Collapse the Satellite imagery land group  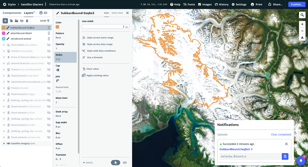tap(4, 143)
